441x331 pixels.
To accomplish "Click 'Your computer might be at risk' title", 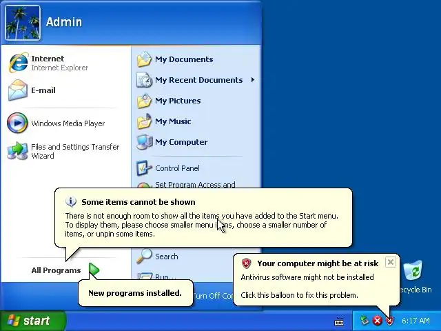I will tap(318, 263).
